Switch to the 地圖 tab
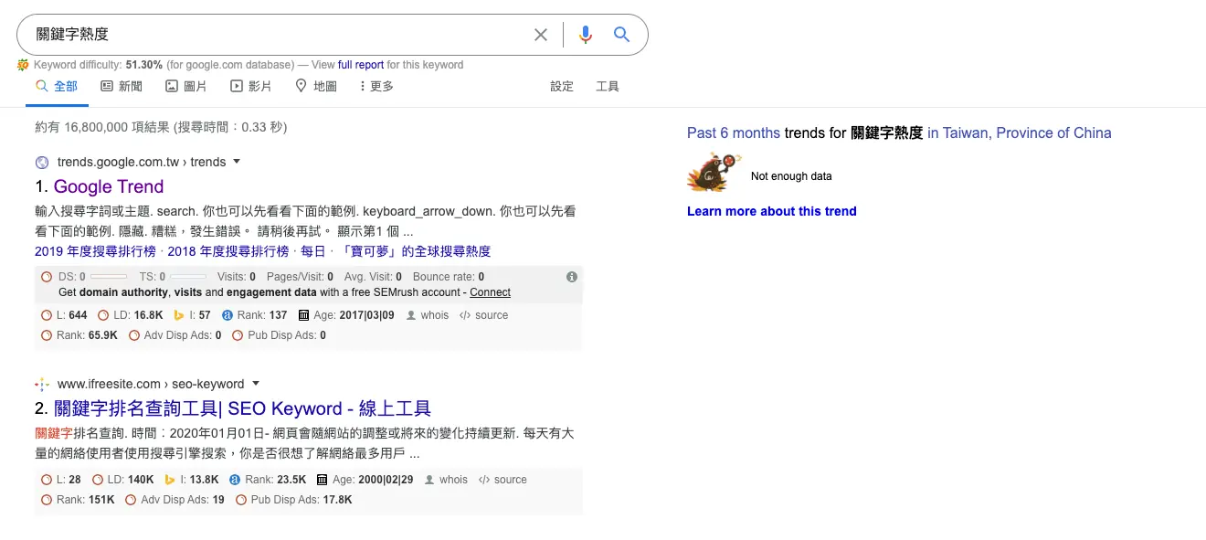 [x=316, y=86]
